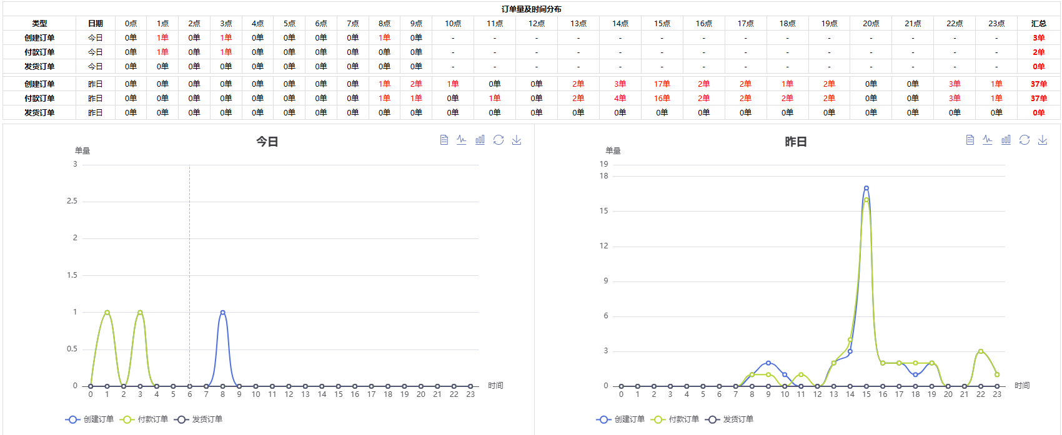Hide 付款订单 series in 昨日 chart legend

(675, 419)
